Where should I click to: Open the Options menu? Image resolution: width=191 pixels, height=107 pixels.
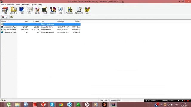tap(34, 4)
